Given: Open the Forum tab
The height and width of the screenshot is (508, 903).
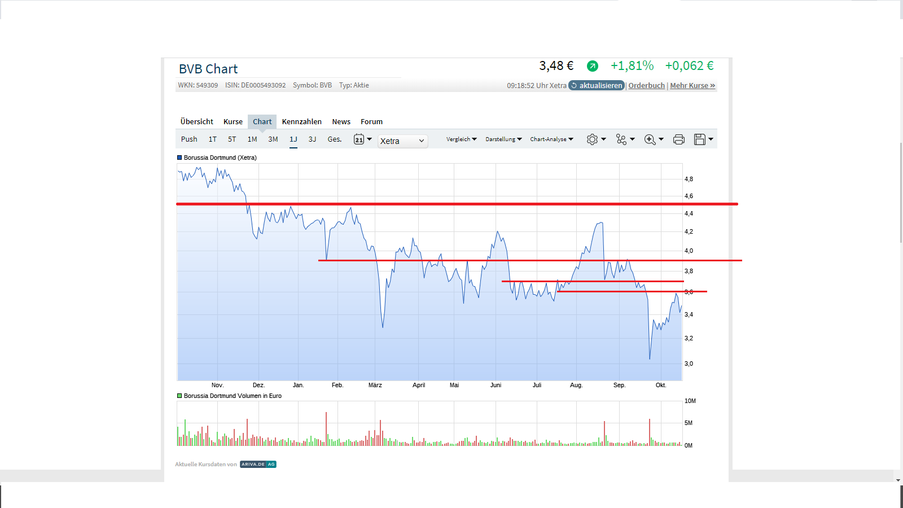Looking at the screenshot, I should click(372, 121).
